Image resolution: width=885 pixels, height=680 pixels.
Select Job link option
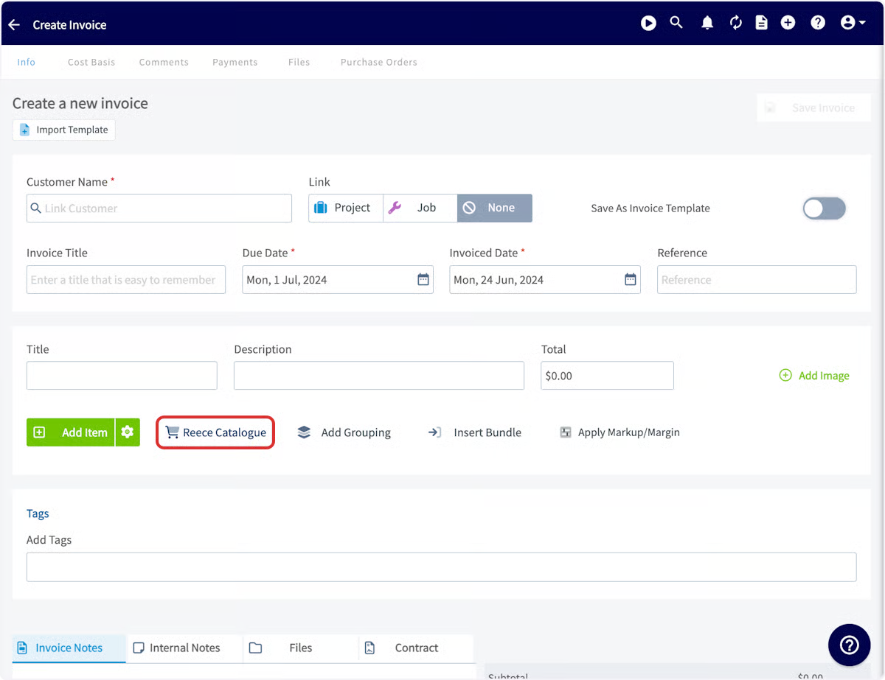(420, 208)
